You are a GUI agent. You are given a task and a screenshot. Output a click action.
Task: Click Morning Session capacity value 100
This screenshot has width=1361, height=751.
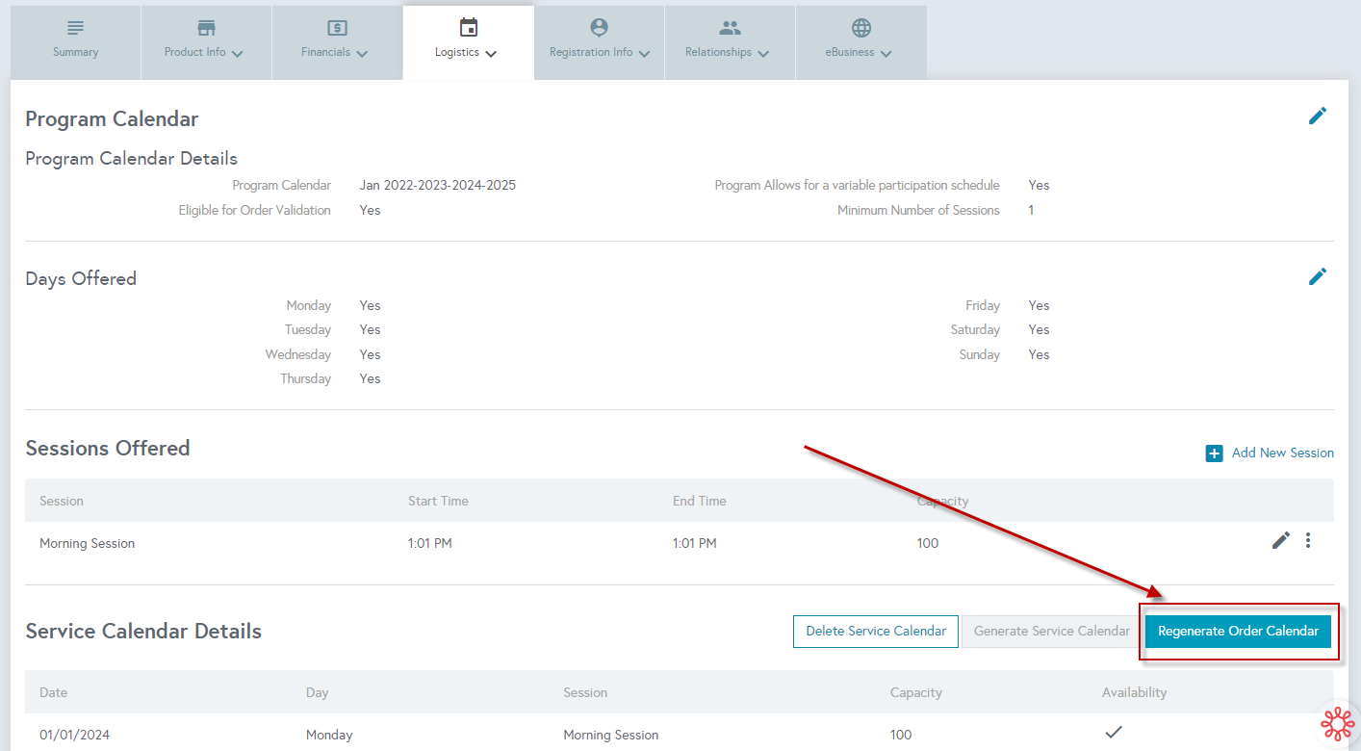pyautogui.click(x=928, y=543)
